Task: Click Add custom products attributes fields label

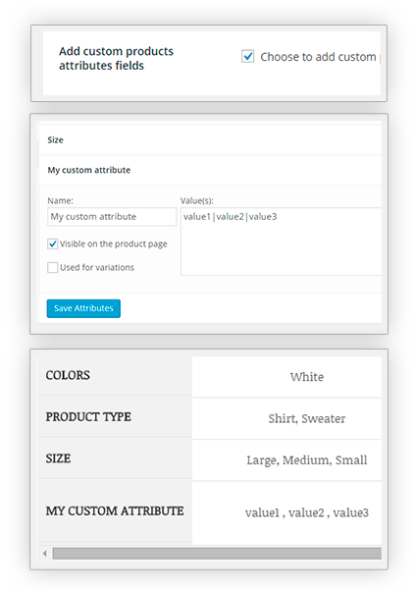Action: click(116, 59)
